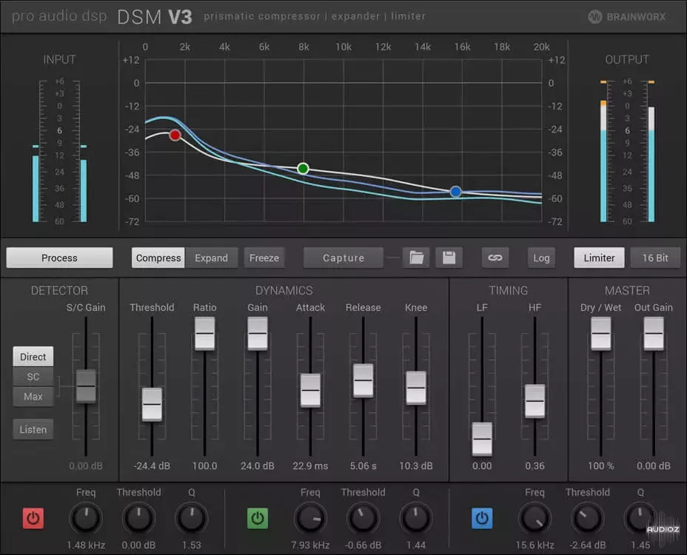Click the 5.06 s release value
The height and width of the screenshot is (555, 687).
(x=363, y=465)
